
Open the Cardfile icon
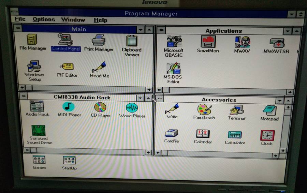point(171,136)
